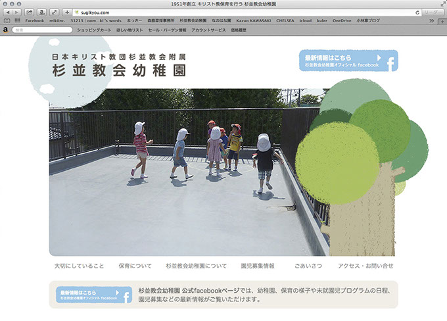Click the browser back arrow button
This screenshot has width=447, height=321.
pyautogui.click(x=7, y=12)
